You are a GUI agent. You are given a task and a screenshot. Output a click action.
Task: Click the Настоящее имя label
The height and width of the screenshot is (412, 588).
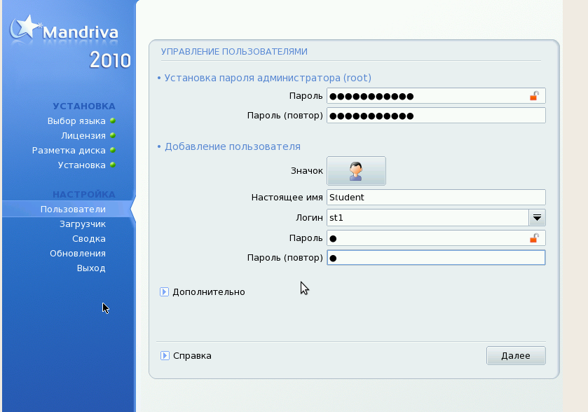(287, 197)
